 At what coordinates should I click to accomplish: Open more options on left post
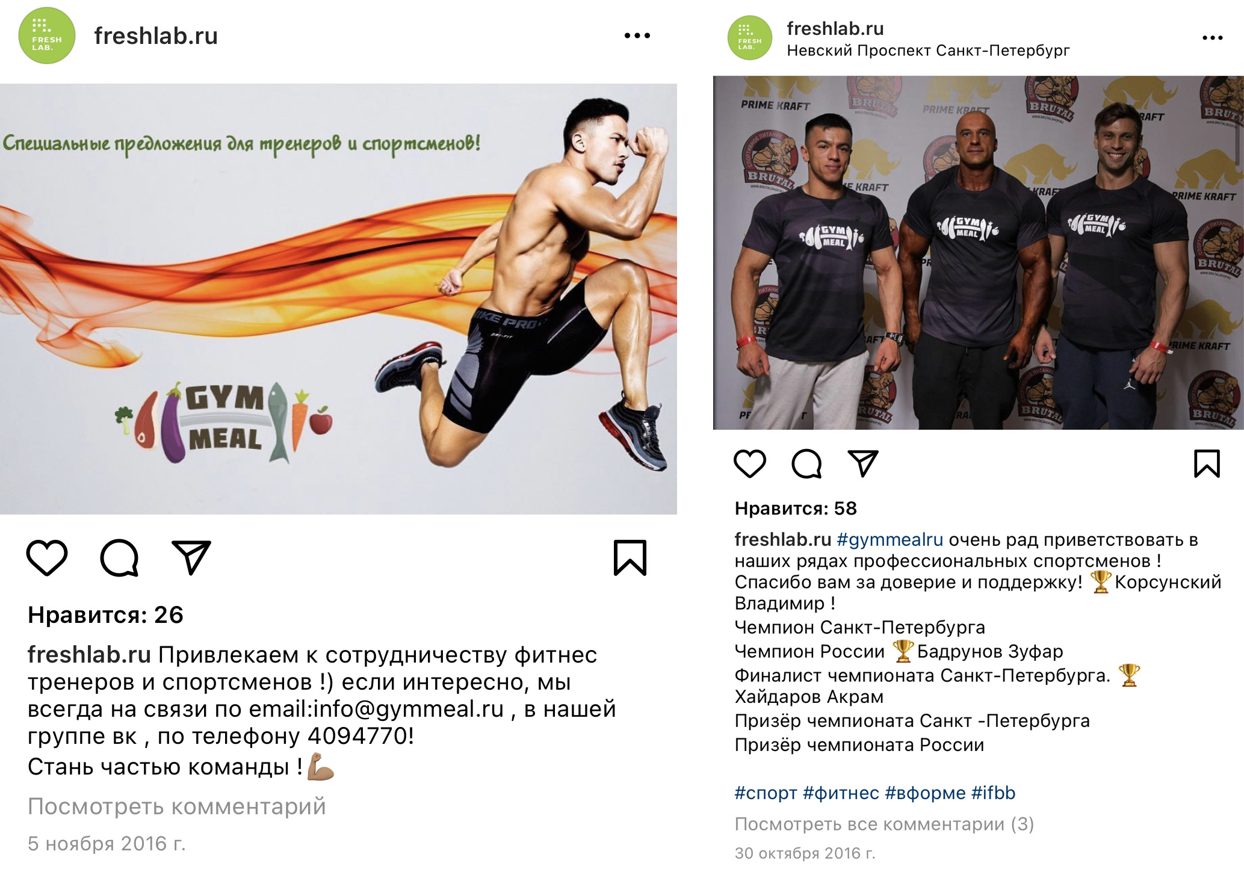pos(637,36)
